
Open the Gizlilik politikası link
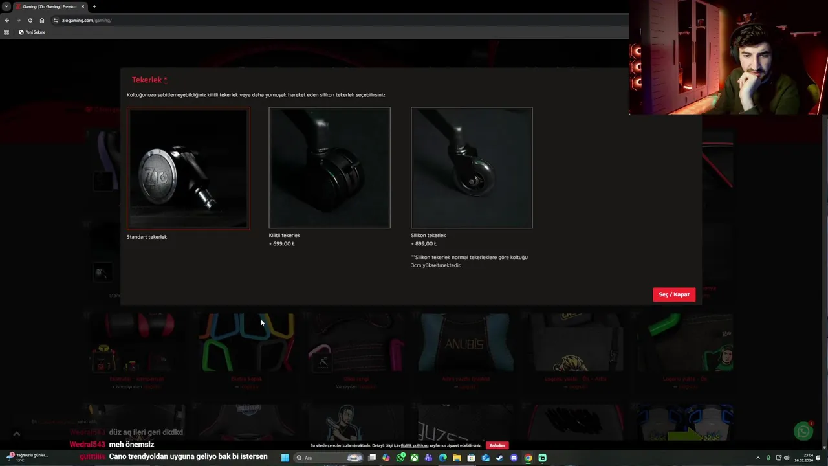[415, 445]
